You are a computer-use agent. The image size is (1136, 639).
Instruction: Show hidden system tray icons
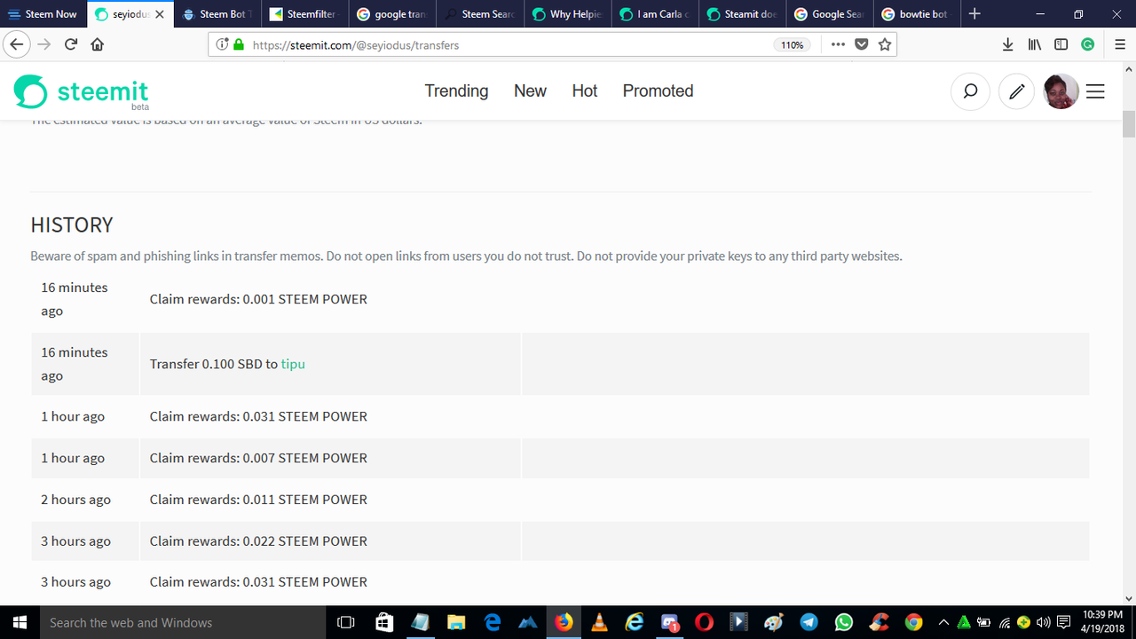click(x=943, y=622)
